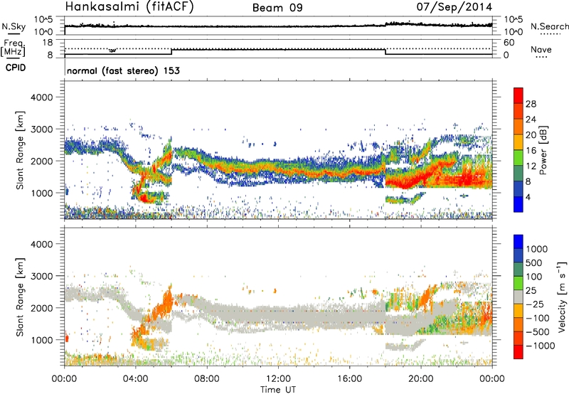Pick the gray segment of Velocity colorbar
This screenshot has height=394, width=569.
click(x=519, y=297)
